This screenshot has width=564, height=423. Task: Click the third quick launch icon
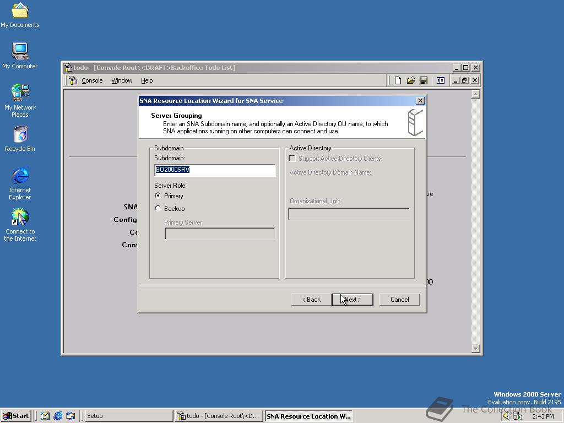pos(70,416)
